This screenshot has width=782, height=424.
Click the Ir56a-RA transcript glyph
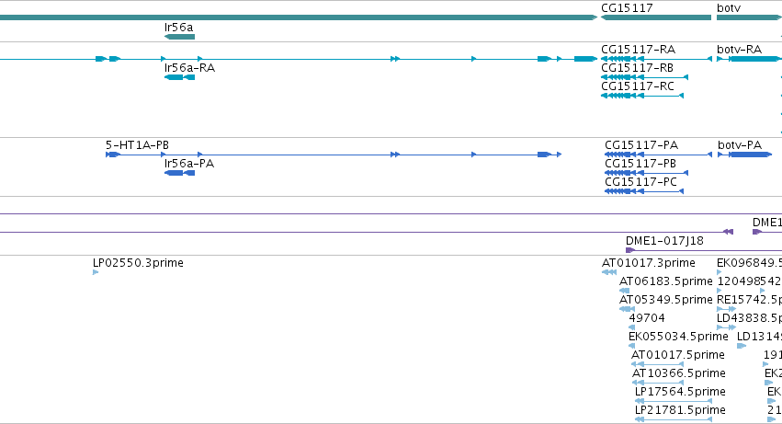tap(179, 77)
